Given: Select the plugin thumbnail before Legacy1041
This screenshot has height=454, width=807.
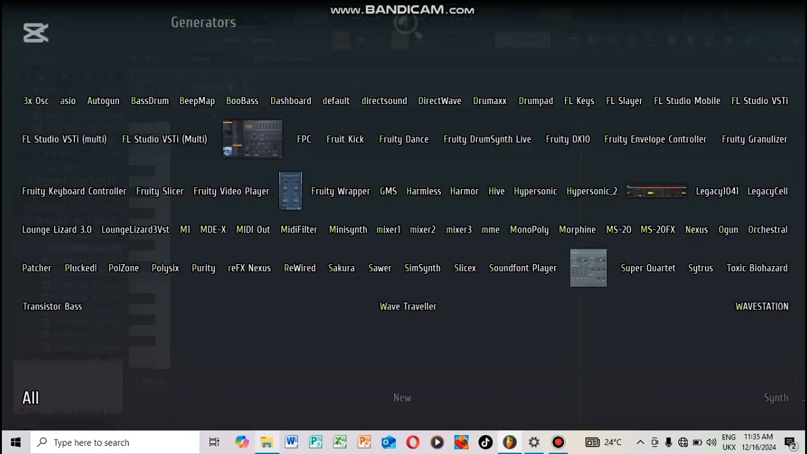Looking at the screenshot, I should 656,191.
